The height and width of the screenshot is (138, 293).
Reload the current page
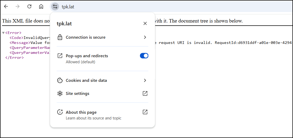(29, 7)
